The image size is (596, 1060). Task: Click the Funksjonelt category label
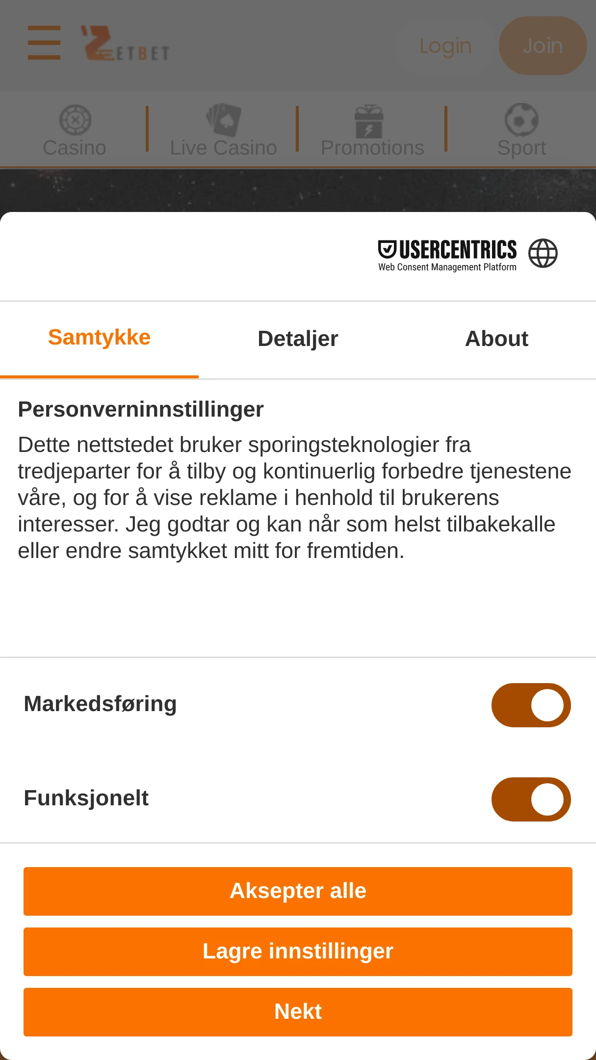click(x=86, y=798)
